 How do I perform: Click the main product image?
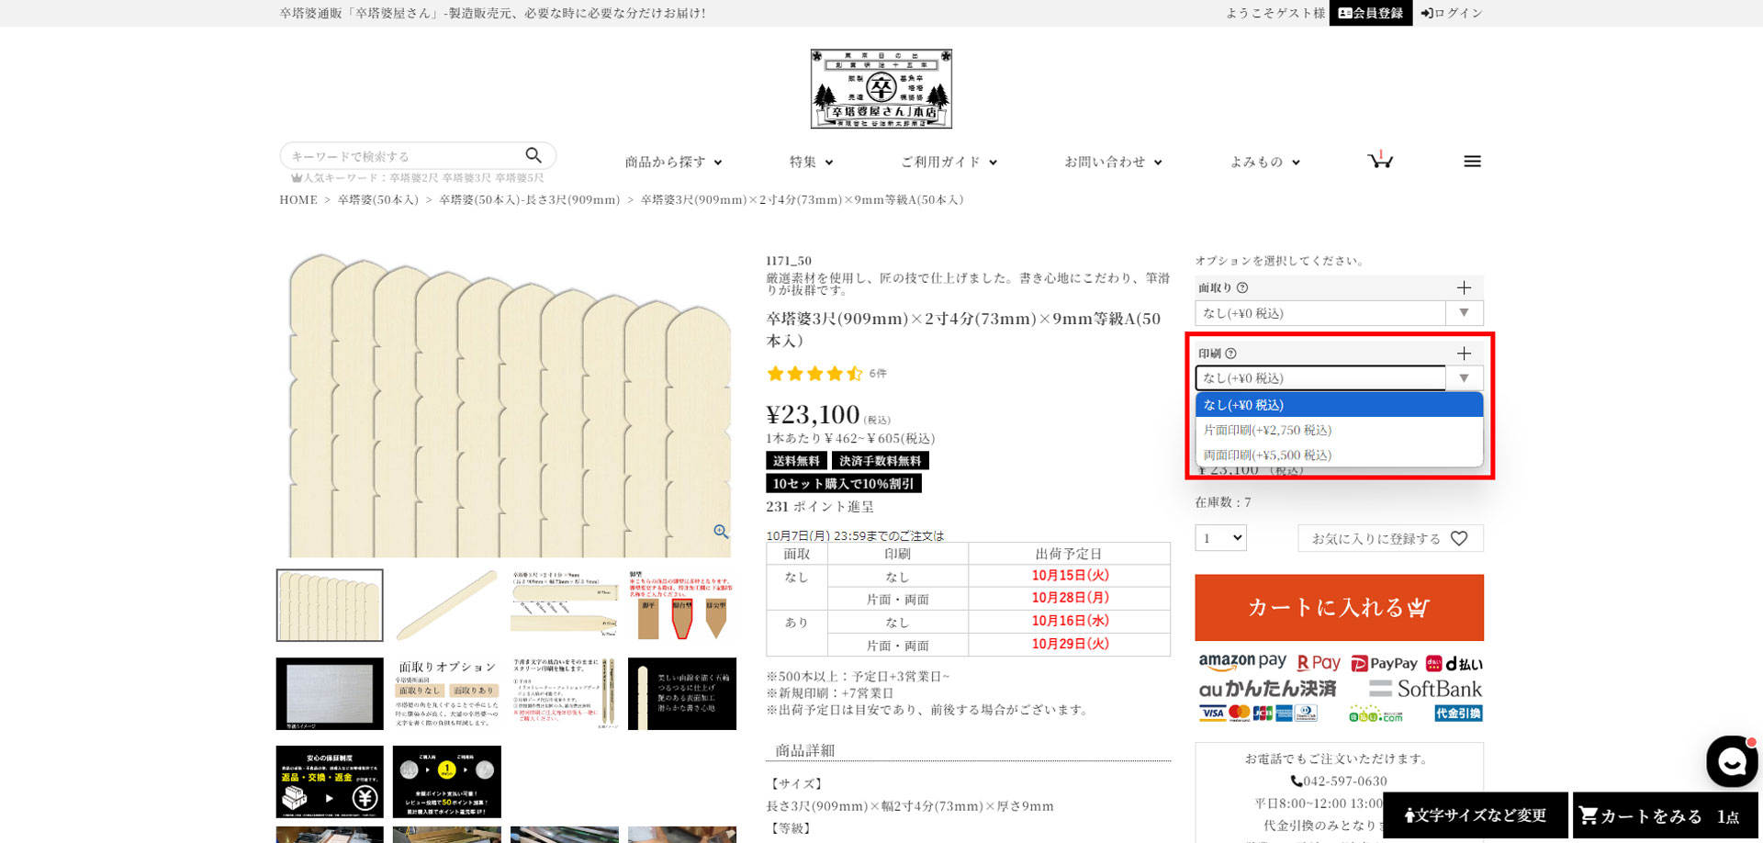[510, 404]
